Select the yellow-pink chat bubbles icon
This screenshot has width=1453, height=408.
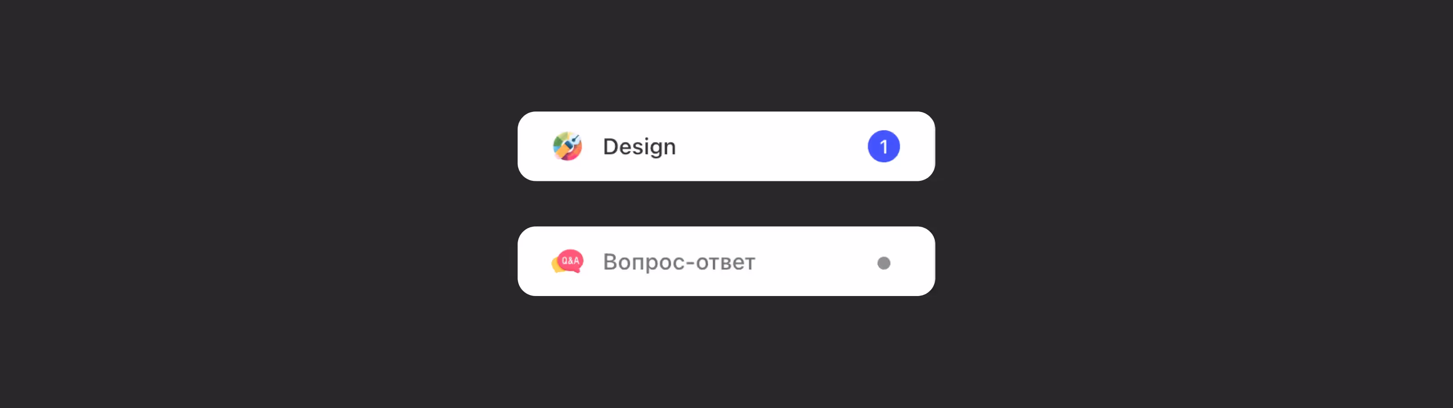568,262
